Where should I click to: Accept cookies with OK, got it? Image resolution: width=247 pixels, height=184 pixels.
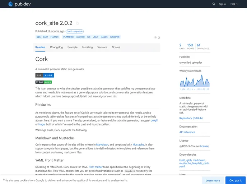236,180
